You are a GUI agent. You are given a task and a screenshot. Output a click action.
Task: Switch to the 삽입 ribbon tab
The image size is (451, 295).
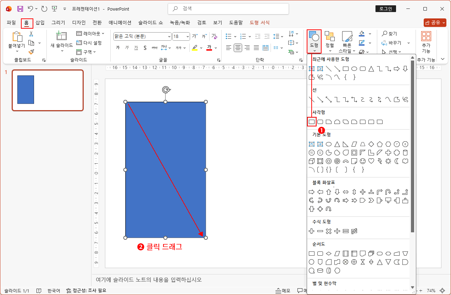[40, 22]
